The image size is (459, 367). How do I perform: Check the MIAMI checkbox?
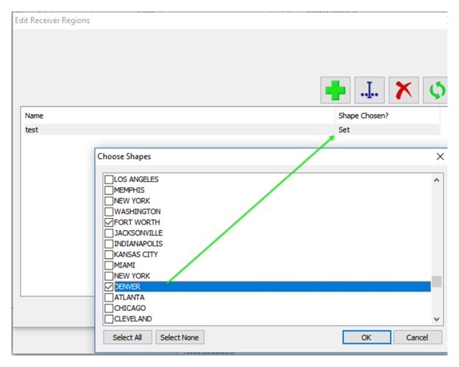tap(109, 265)
